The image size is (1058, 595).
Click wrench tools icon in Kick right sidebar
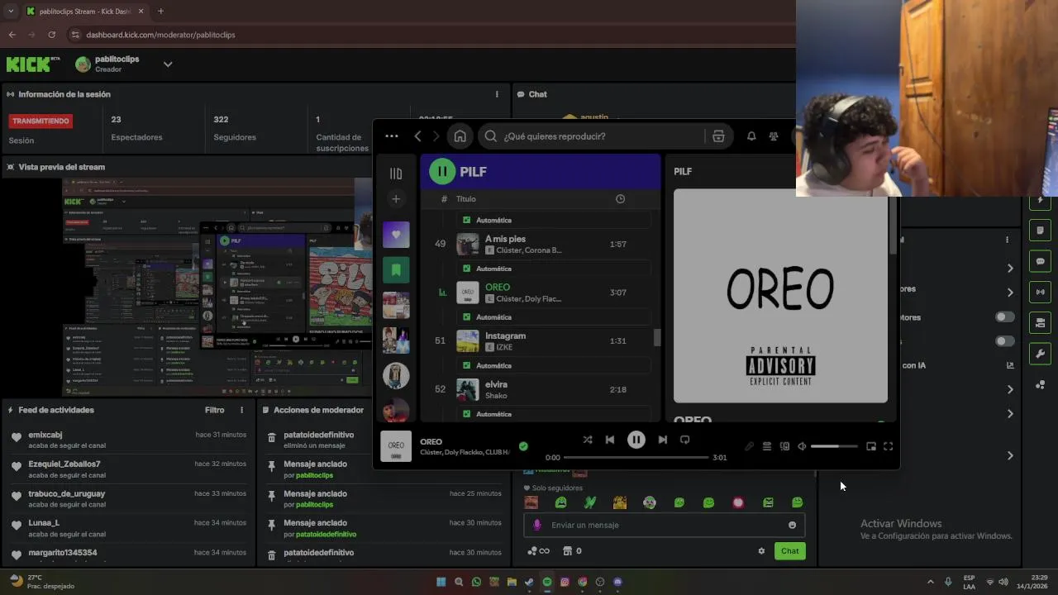(x=1041, y=354)
